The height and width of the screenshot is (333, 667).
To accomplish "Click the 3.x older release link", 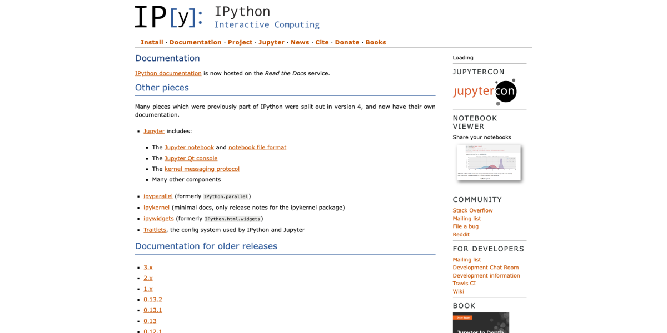I will point(148,267).
